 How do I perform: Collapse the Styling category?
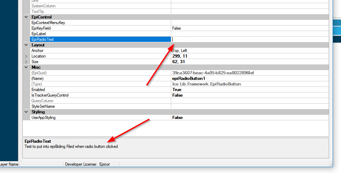pos(26,112)
